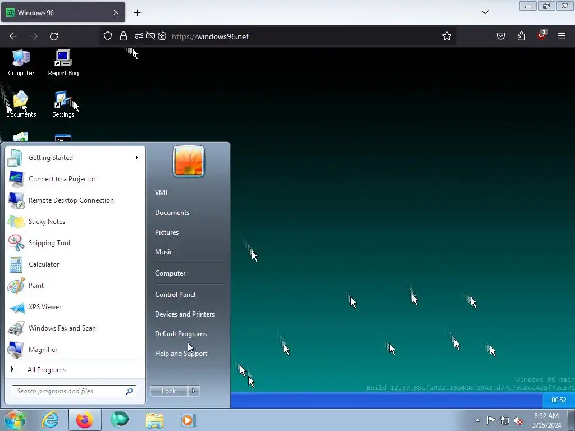This screenshot has height=431, width=575.
Task: Expand the Getting Started submenu arrow
Action: 137,158
